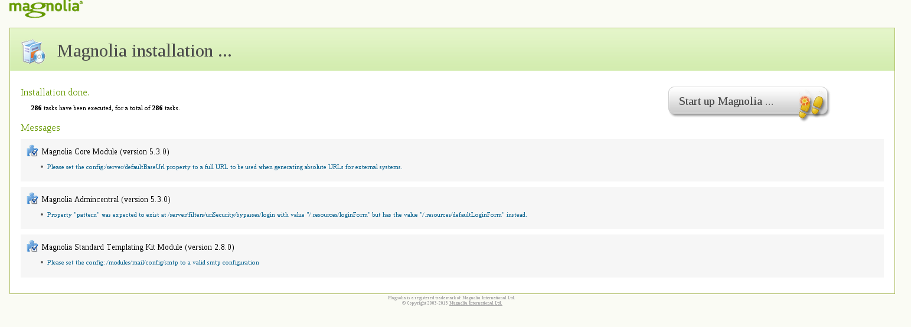
Task: Click the Magnolia Admincentral module icon
Action: tap(32, 199)
